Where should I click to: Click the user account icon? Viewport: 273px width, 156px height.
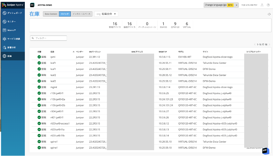(x=261, y=5)
